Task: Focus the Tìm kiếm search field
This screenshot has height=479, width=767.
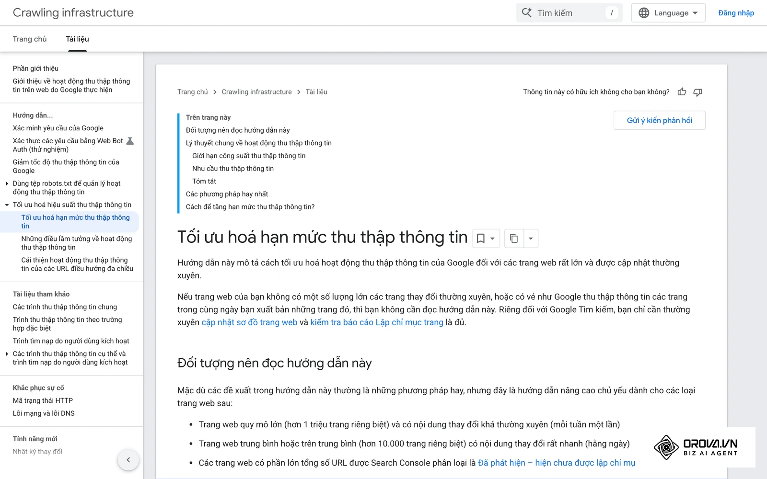Action: (569, 13)
